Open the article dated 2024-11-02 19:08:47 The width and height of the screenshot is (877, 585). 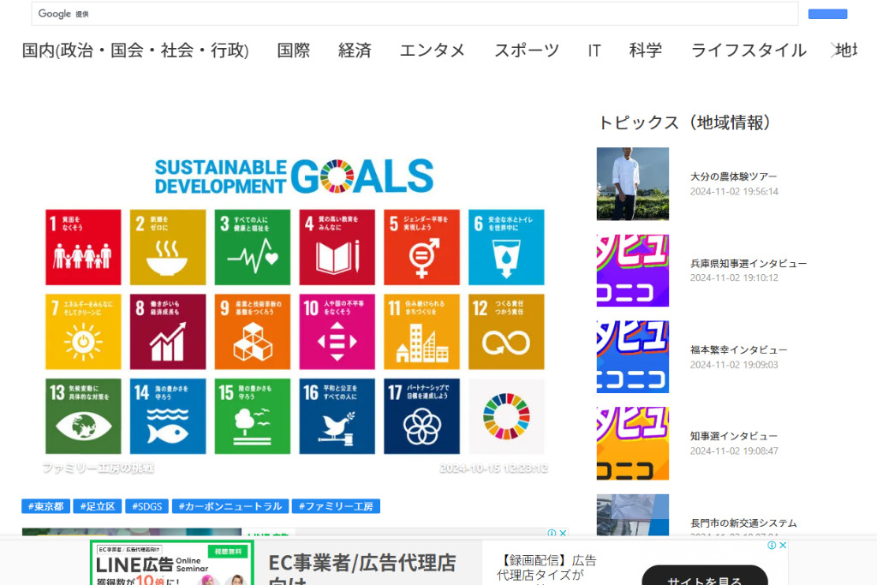tap(734, 436)
